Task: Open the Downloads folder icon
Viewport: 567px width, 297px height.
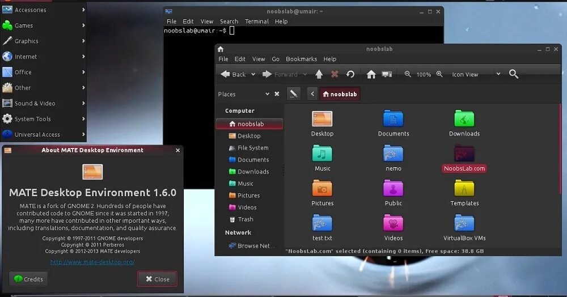Action: coord(464,118)
